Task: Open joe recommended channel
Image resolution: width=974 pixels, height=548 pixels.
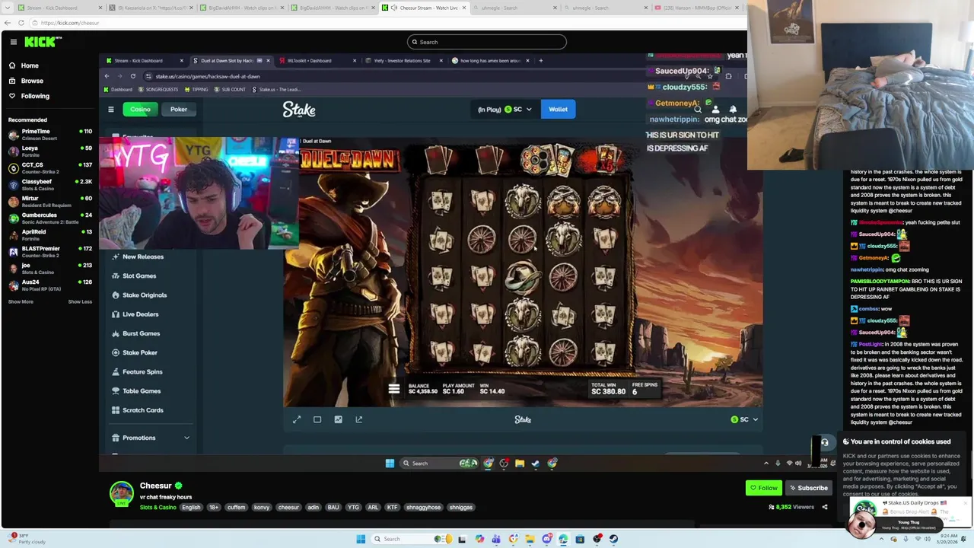Action: (x=49, y=269)
